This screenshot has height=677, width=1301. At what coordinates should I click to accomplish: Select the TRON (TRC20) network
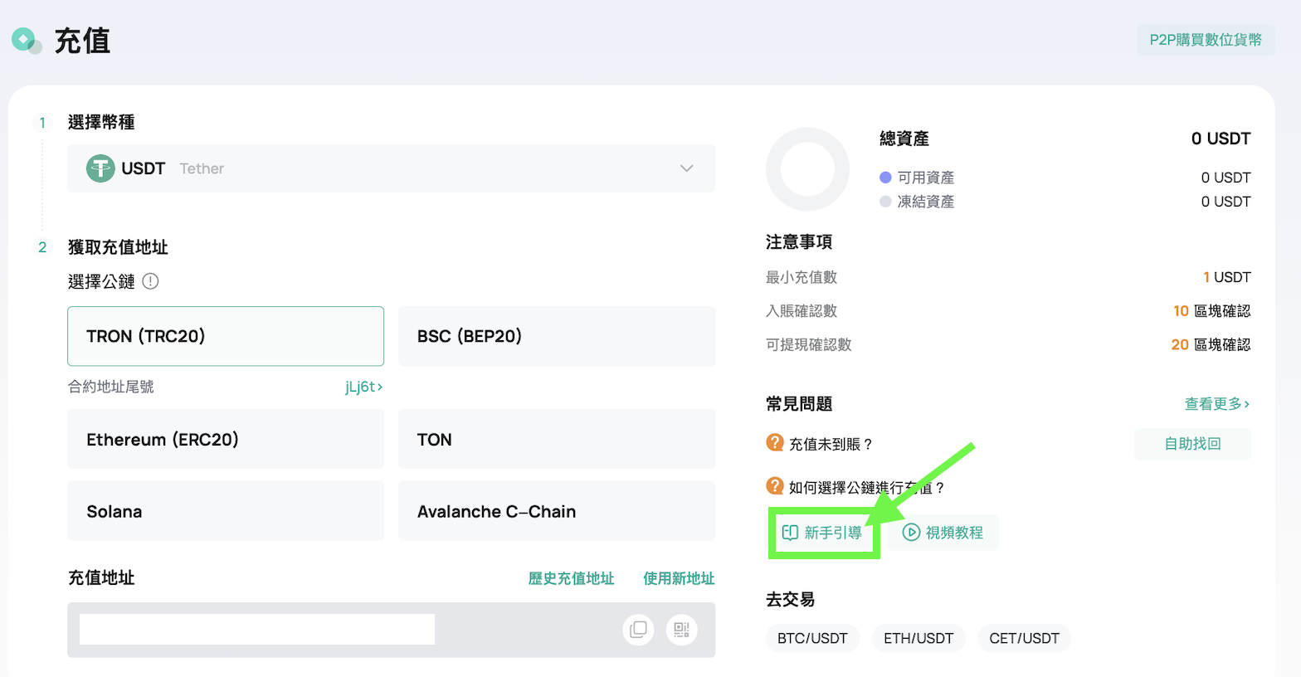pyautogui.click(x=226, y=336)
